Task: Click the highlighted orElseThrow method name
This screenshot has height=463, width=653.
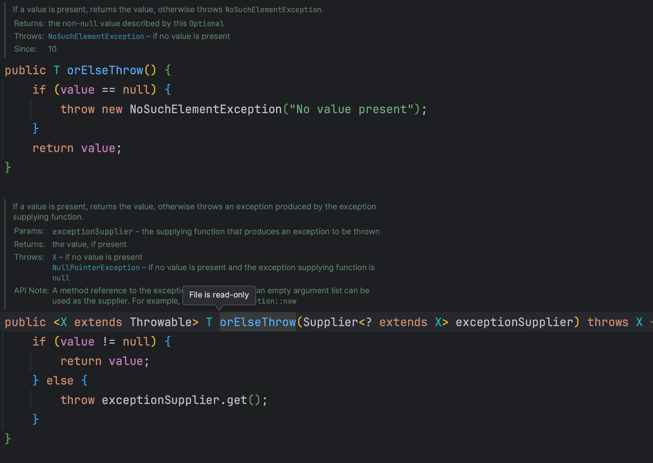Action: tap(258, 322)
